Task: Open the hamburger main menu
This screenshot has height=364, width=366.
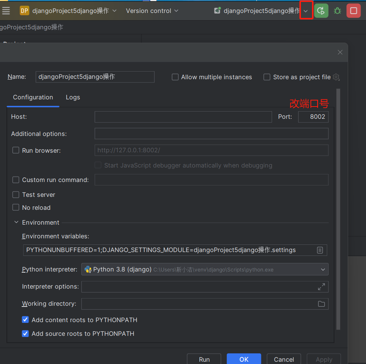Action: [x=6, y=11]
